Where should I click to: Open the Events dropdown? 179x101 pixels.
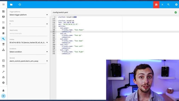pos(29,24)
